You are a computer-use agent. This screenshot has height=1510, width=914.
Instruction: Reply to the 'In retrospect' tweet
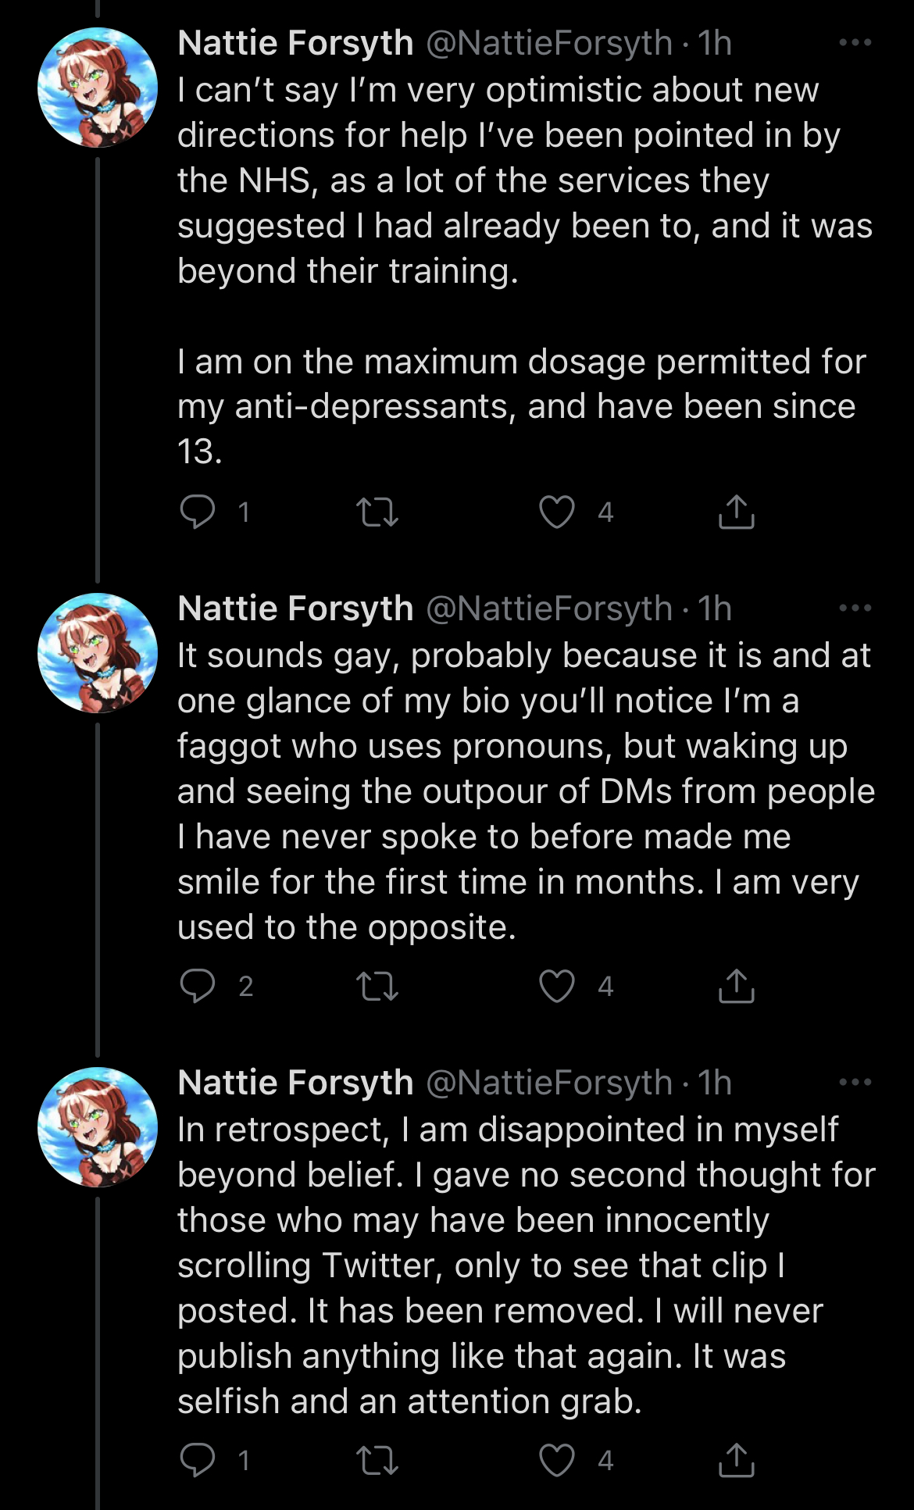(x=198, y=1460)
